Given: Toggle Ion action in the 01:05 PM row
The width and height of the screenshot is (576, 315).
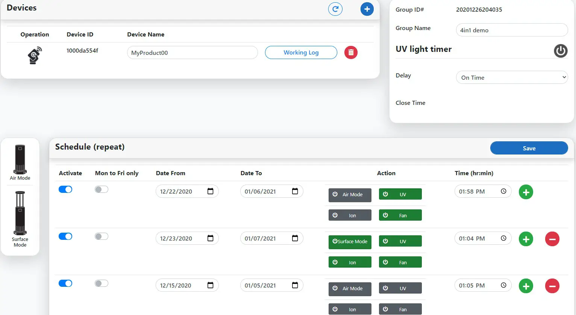Looking at the screenshot, I should click(x=350, y=309).
